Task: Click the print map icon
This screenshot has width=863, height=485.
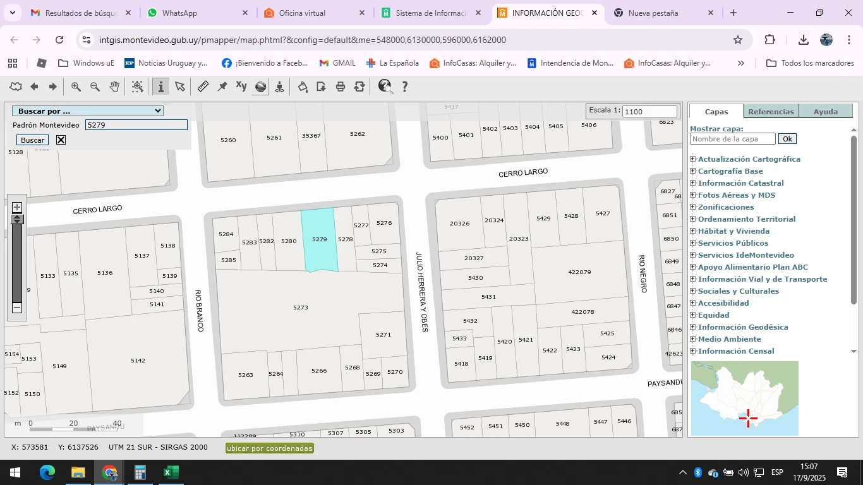Action: (x=341, y=87)
